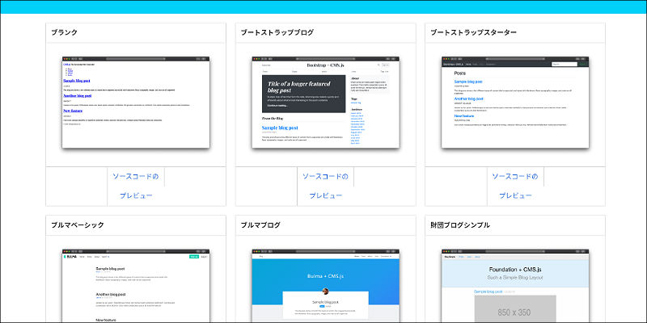Open the ソースコードの link under ブランク
647x323 pixels.
pos(136,177)
